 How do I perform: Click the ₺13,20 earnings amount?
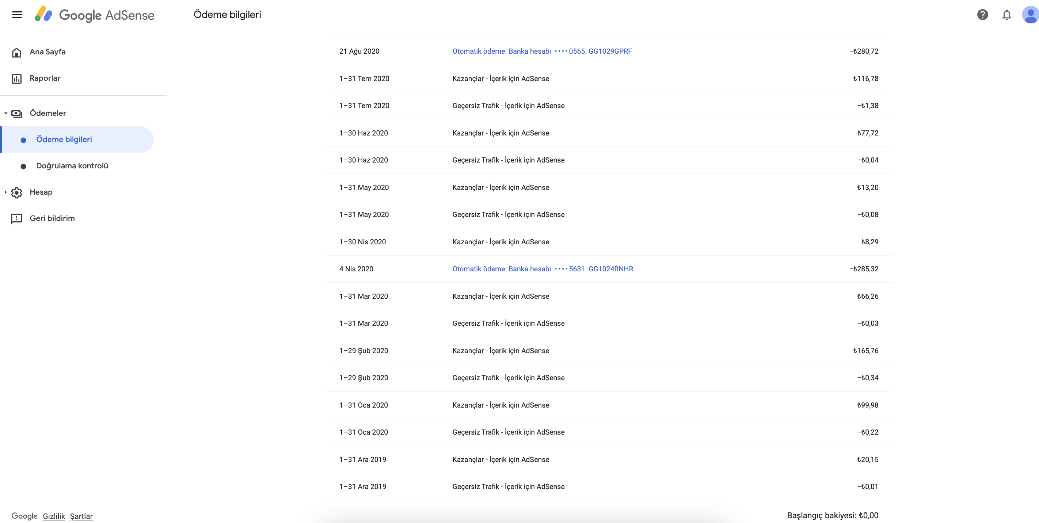(x=868, y=187)
